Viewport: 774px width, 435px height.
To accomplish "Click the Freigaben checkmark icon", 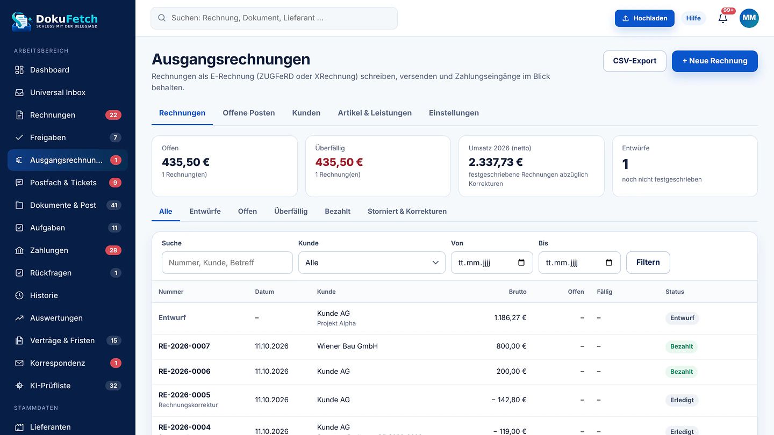I will click(x=19, y=137).
